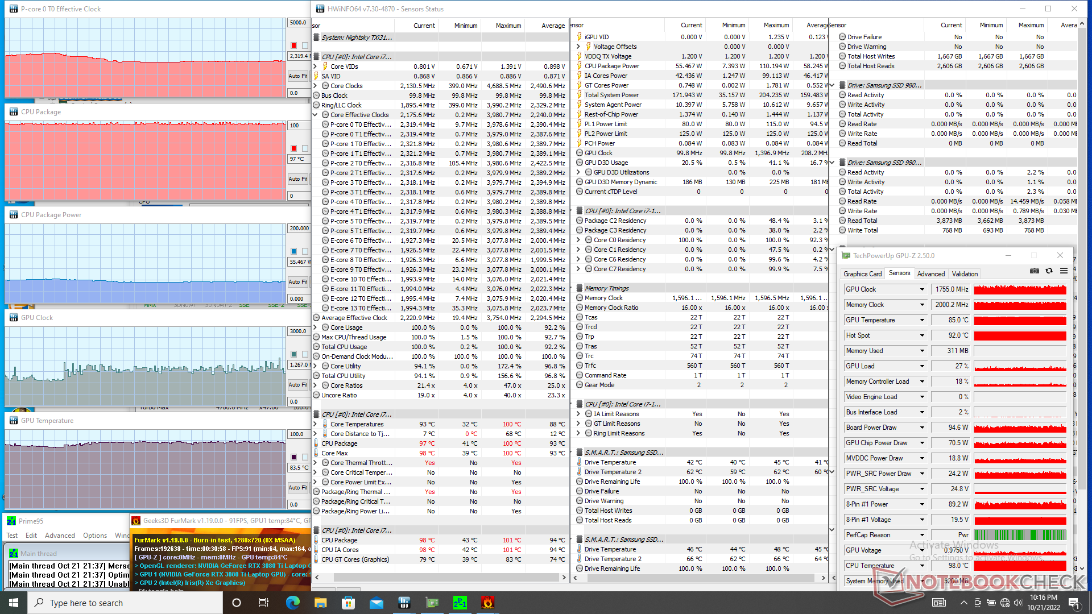Screen dimensions: 1092x614
Task: Expand Core Temperatures sensor row
Action: pyautogui.click(x=315, y=424)
